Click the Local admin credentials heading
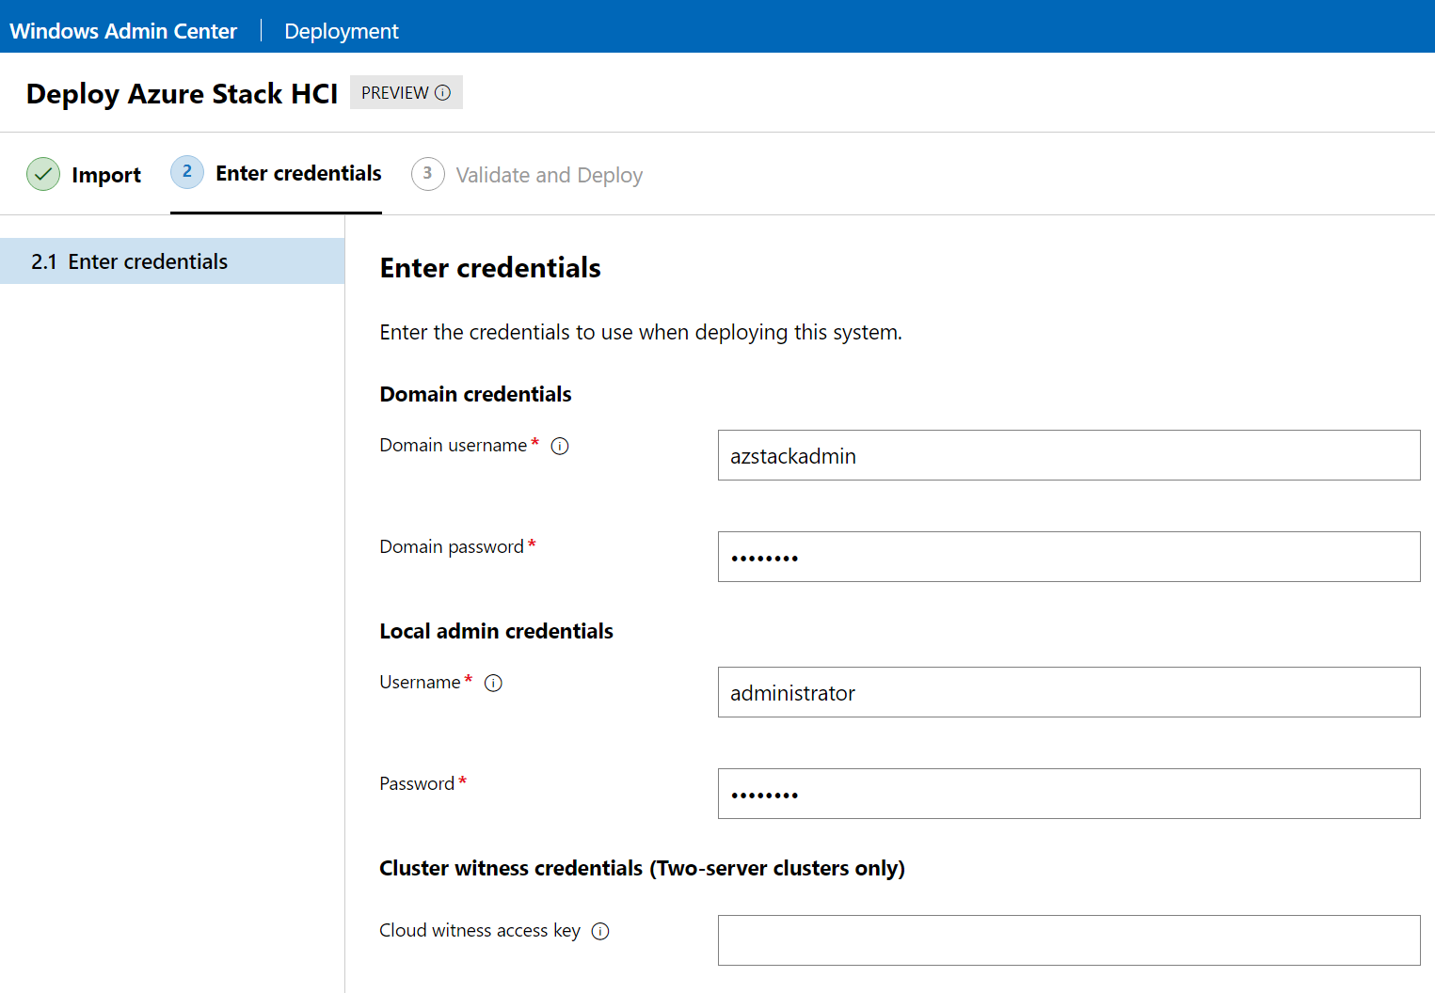This screenshot has height=993, width=1435. tap(496, 631)
